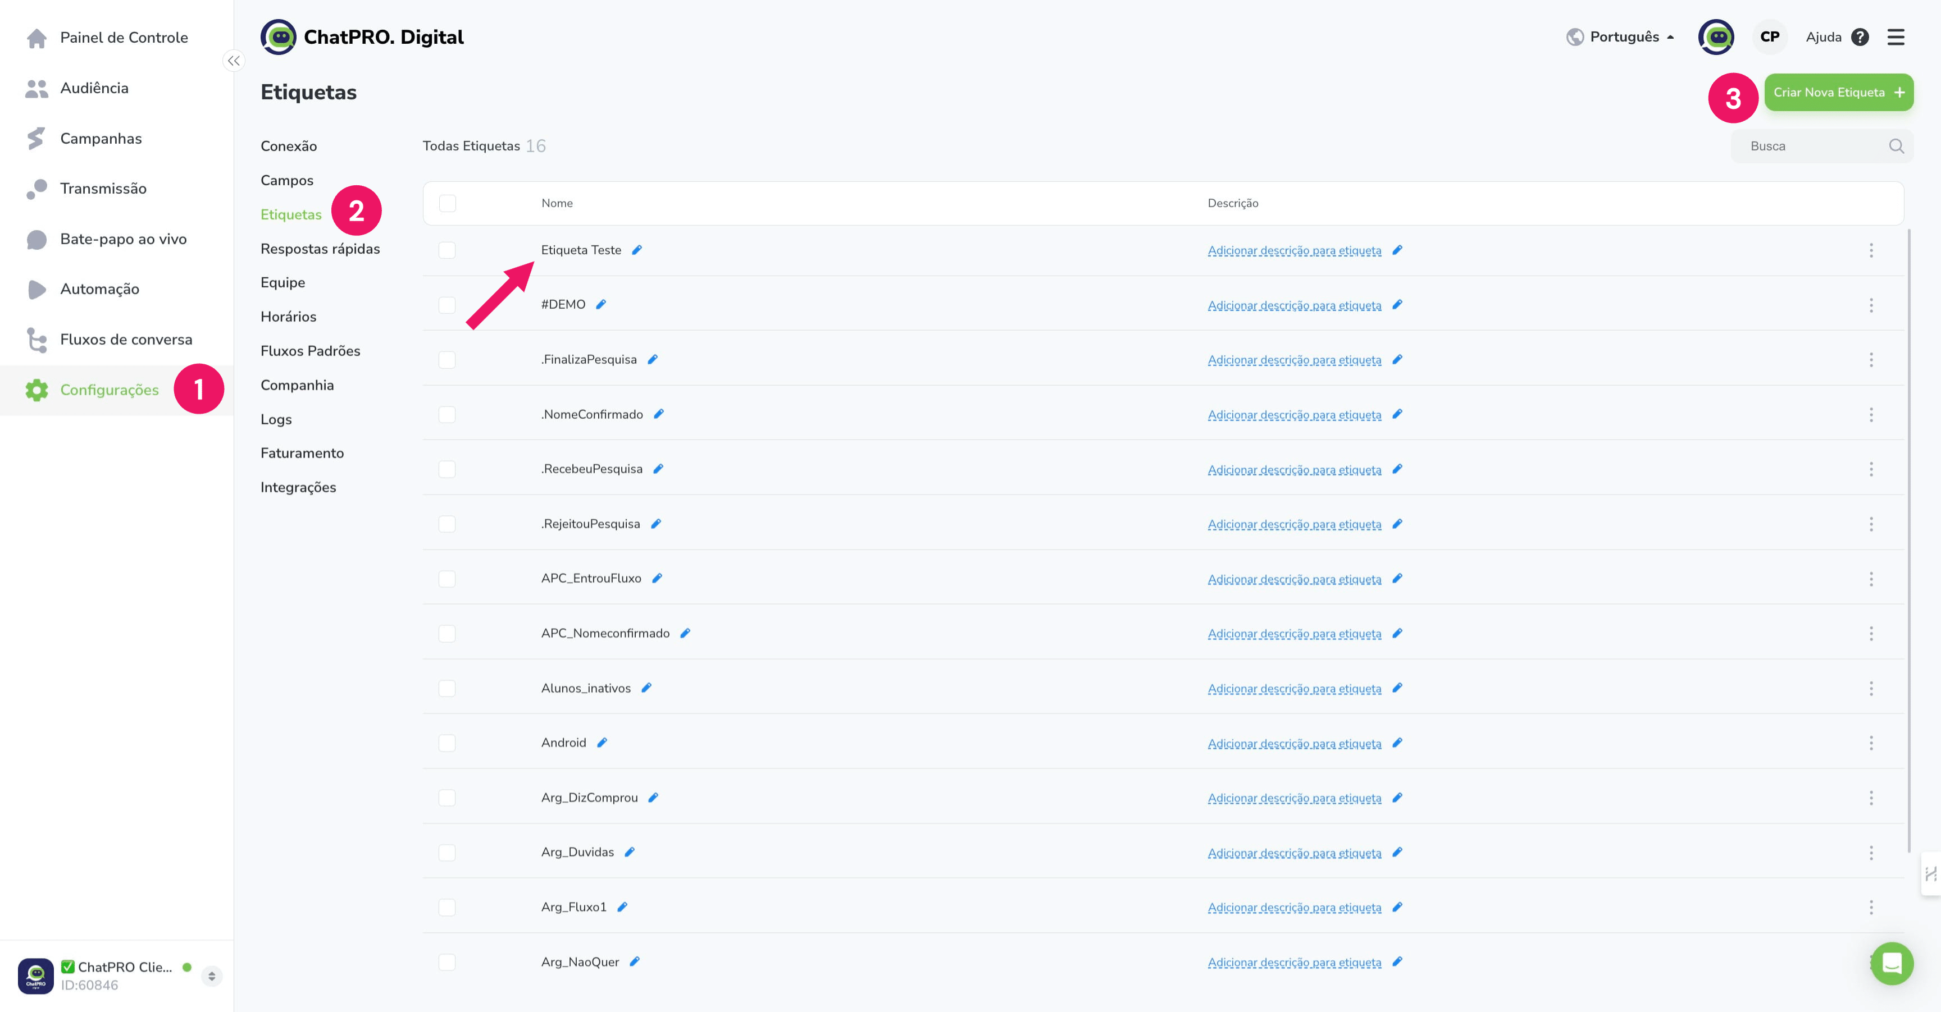Go to Conexão settings section
The image size is (1941, 1012).
tap(289, 146)
